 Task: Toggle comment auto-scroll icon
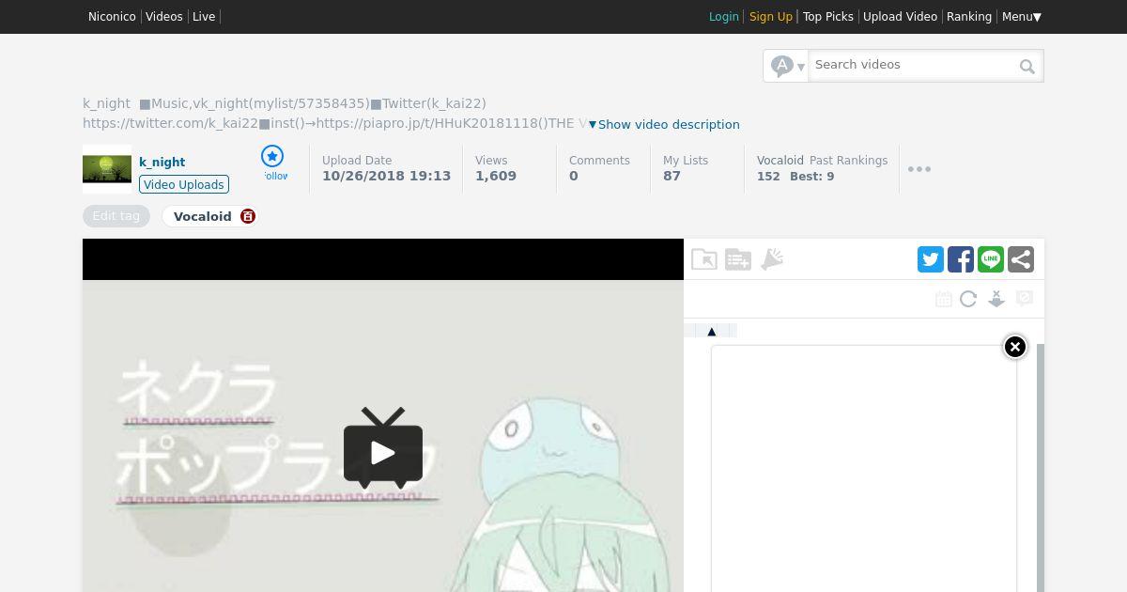[x=996, y=299]
